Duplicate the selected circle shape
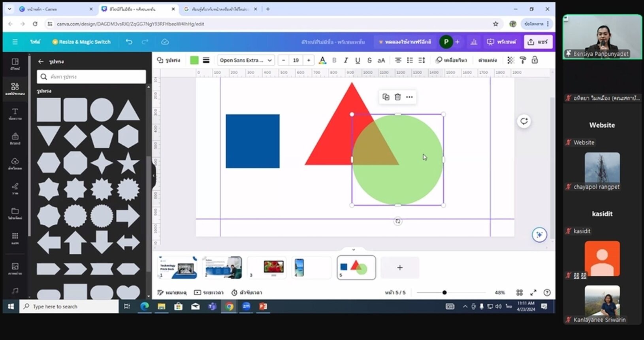 386,97
